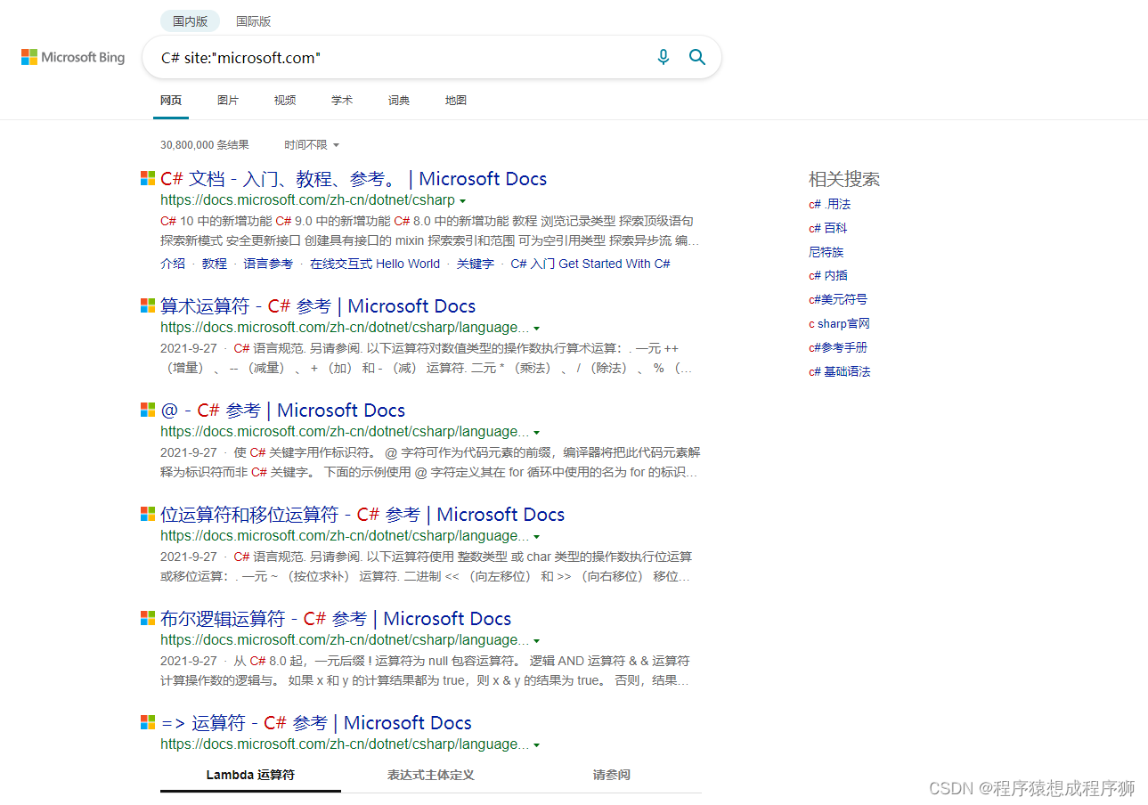Image resolution: width=1148 pixels, height=805 pixels.
Task: Click favicon beside => 运算符 result
Action: tap(148, 723)
